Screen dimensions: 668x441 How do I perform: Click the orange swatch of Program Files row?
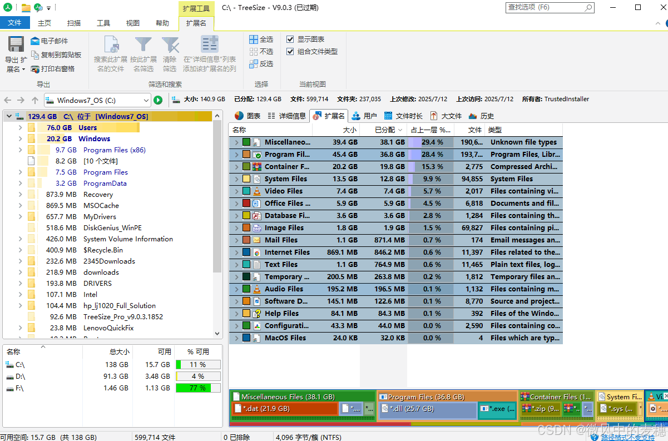(x=246, y=154)
